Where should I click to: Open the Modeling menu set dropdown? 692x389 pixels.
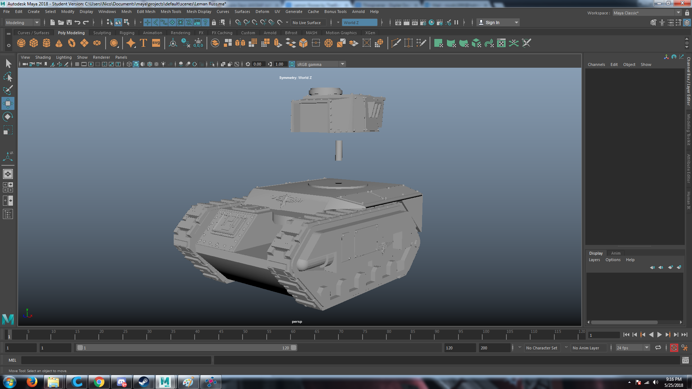pos(22,22)
